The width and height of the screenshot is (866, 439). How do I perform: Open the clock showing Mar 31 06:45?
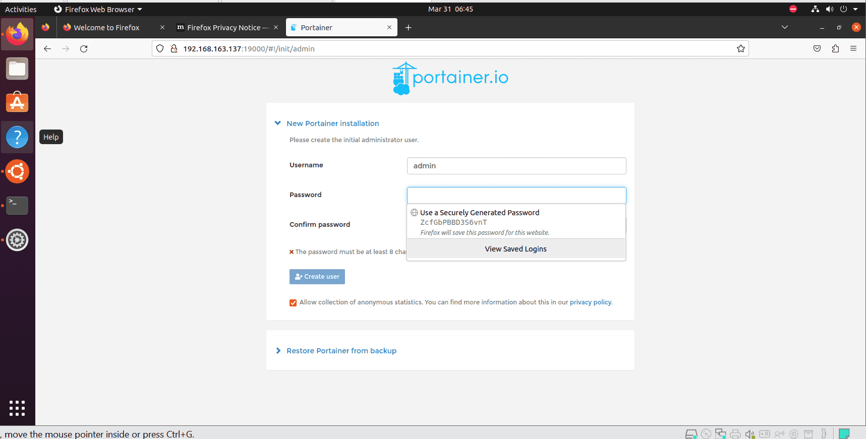pos(450,9)
